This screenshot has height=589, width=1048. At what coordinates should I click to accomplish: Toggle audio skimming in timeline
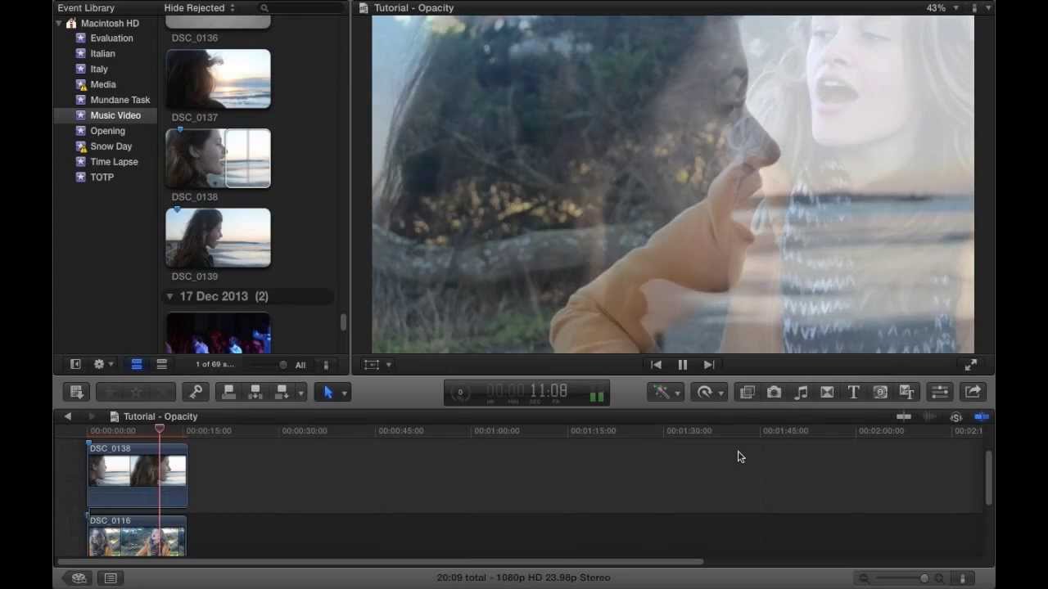(929, 417)
